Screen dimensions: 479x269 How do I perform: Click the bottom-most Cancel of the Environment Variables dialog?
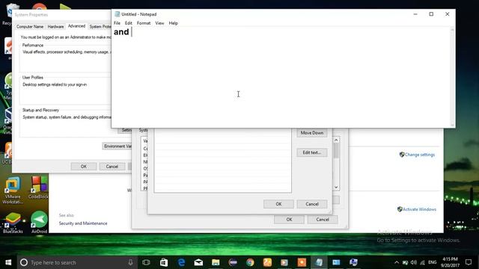tap(323, 219)
